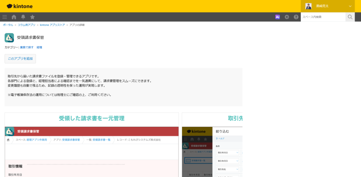Open the hamburger menu icon

click(5, 17)
